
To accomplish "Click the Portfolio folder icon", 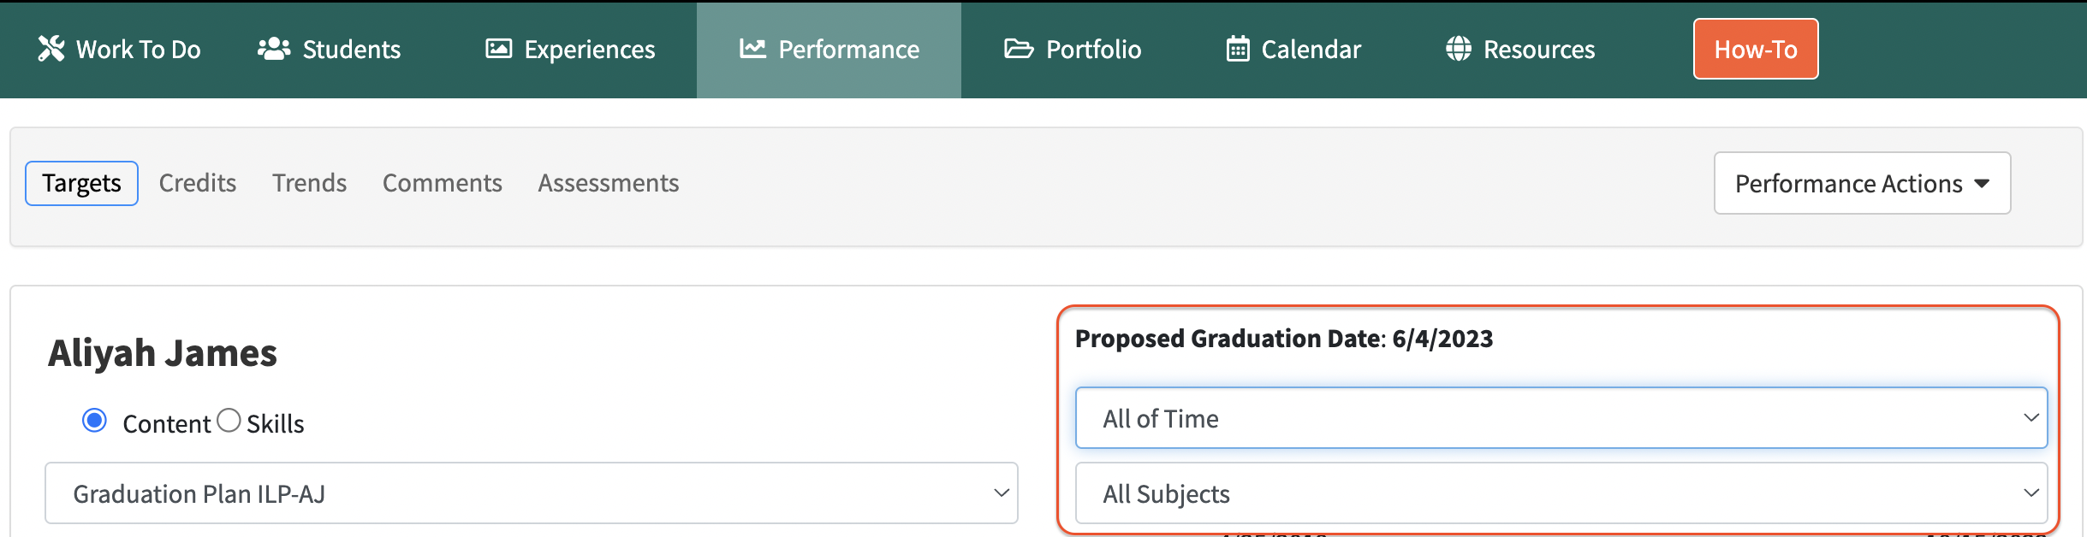I will [1019, 49].
